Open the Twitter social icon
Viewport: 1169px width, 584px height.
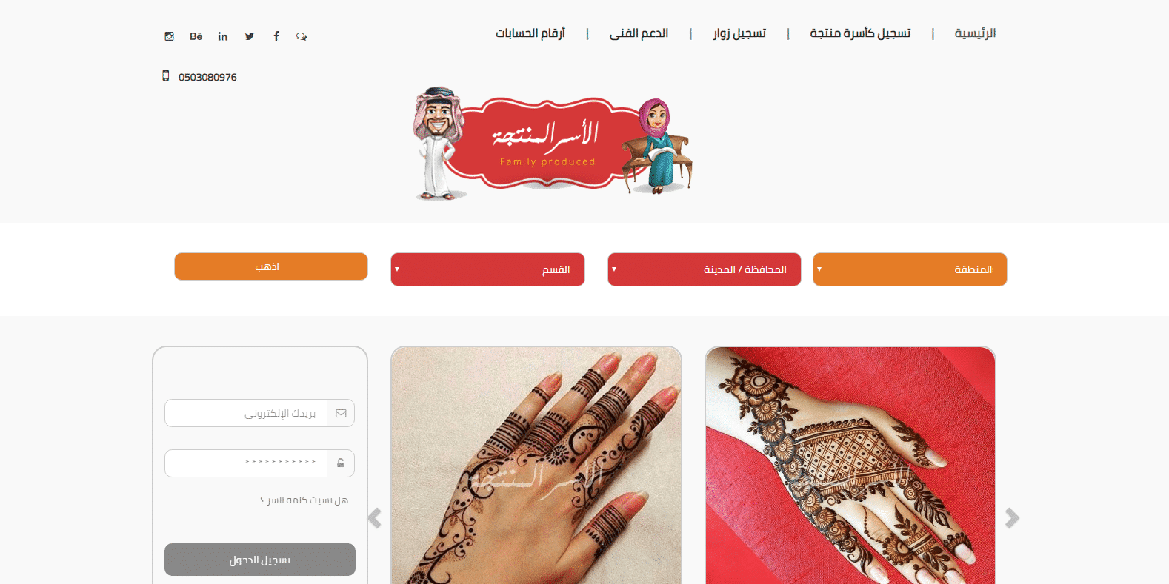coord(250,36)
